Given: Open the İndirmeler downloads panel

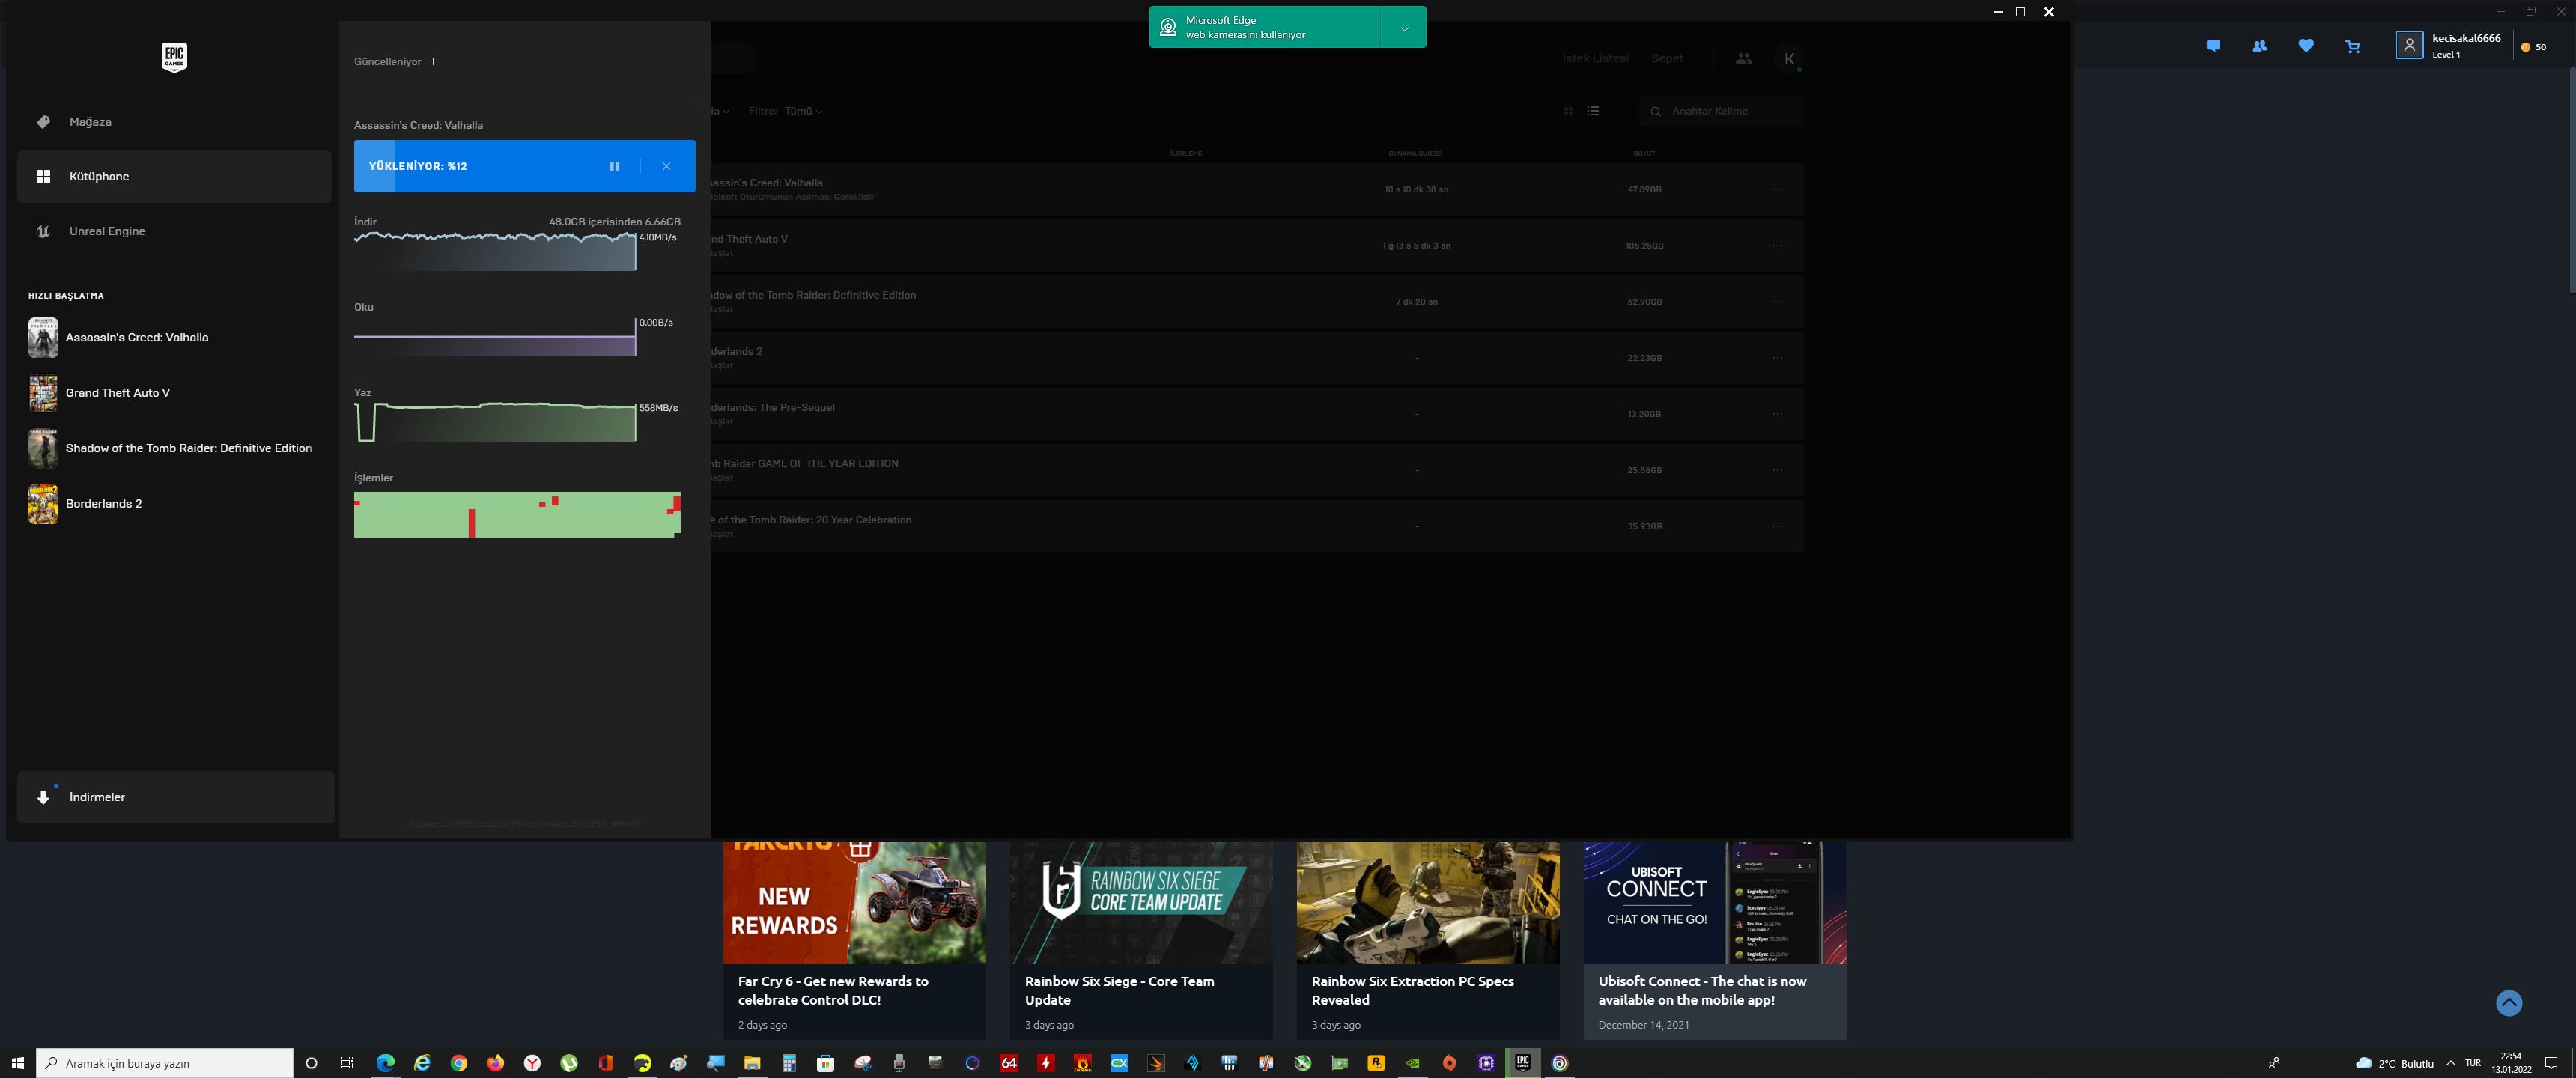Looking at the screenshot, I should 176,797.
